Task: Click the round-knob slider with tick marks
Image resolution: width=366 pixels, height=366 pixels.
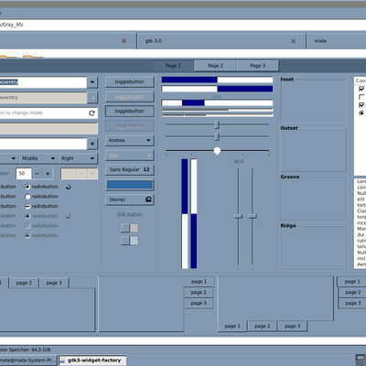Action: 217,151
